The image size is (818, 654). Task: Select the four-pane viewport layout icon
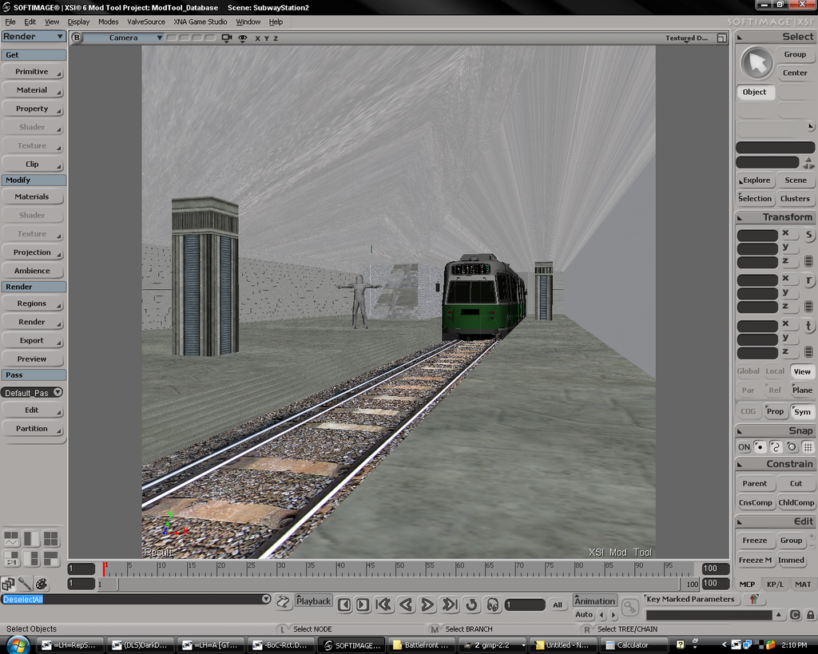coord(50,538)
